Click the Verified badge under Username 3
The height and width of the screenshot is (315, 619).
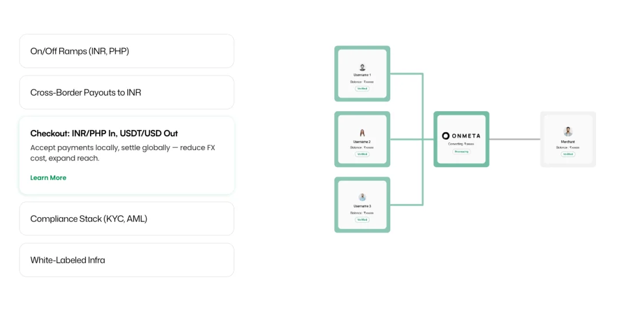click(362, 219)
